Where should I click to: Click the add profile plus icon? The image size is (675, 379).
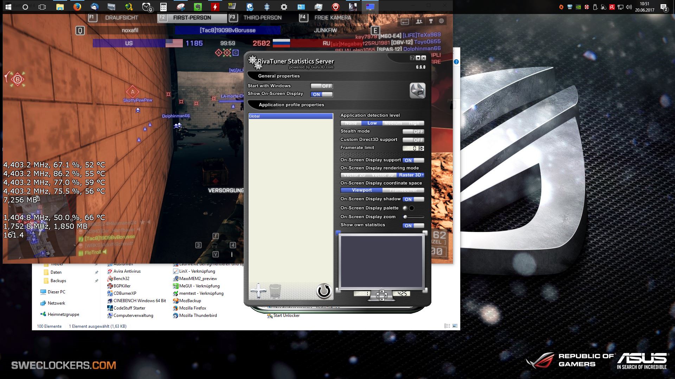click(258, 291)
